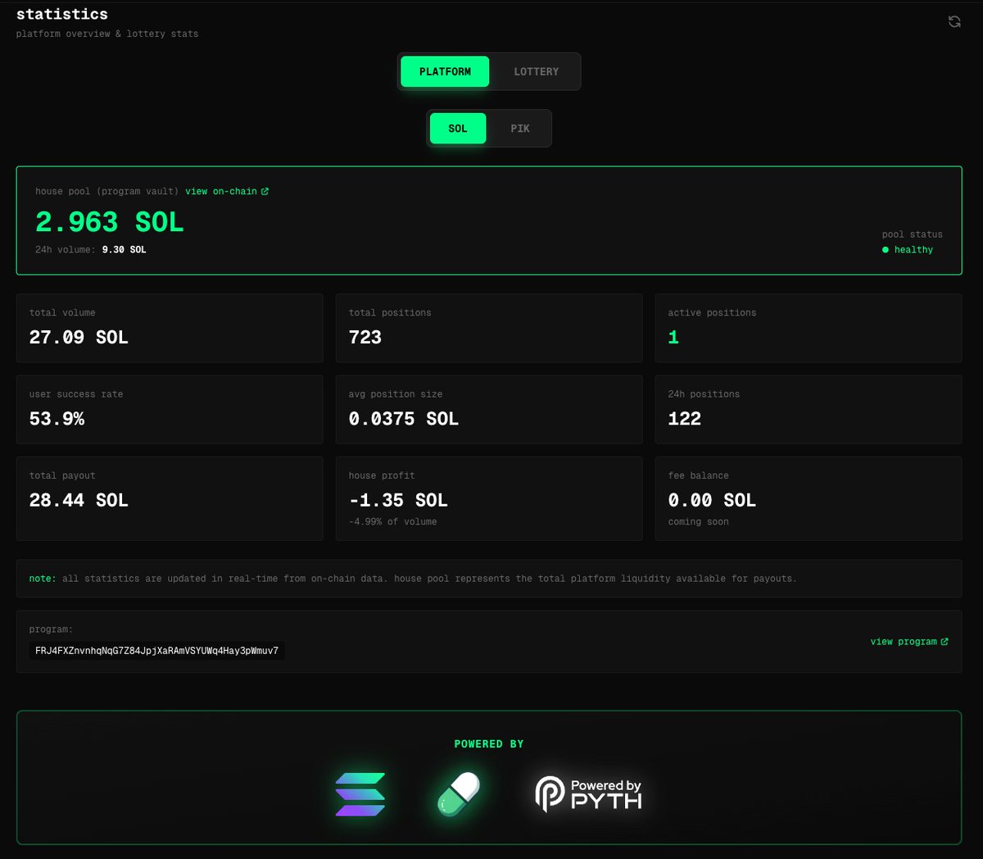Select the PIK currency toggle

[x=519, y=129]
